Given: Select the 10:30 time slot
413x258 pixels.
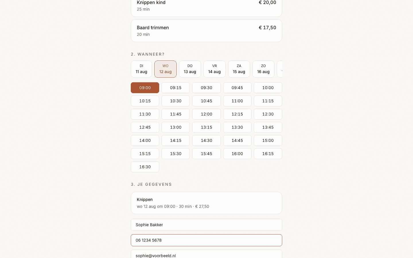Looking at the screenshot, I should coord(176,101).
